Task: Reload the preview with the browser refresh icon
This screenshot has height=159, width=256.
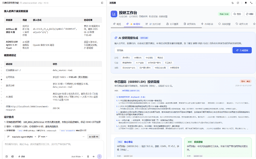Action: point(238,3)
